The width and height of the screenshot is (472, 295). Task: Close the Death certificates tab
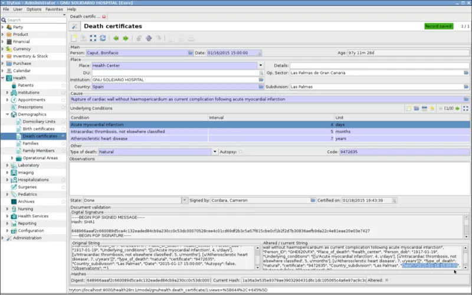104,17
